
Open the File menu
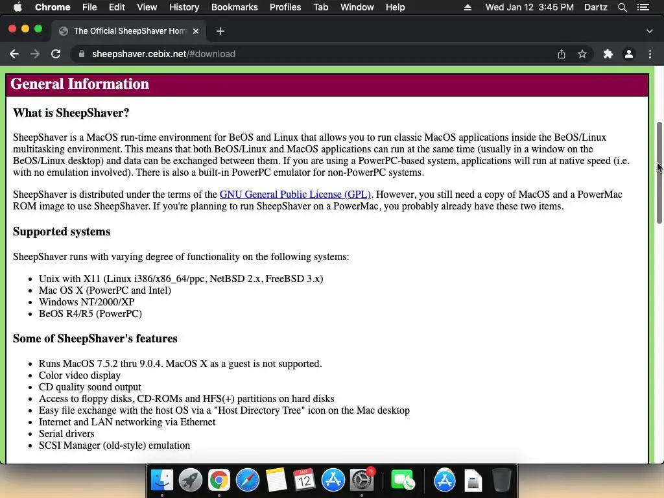pyautogui.click(x=89, y=7)
